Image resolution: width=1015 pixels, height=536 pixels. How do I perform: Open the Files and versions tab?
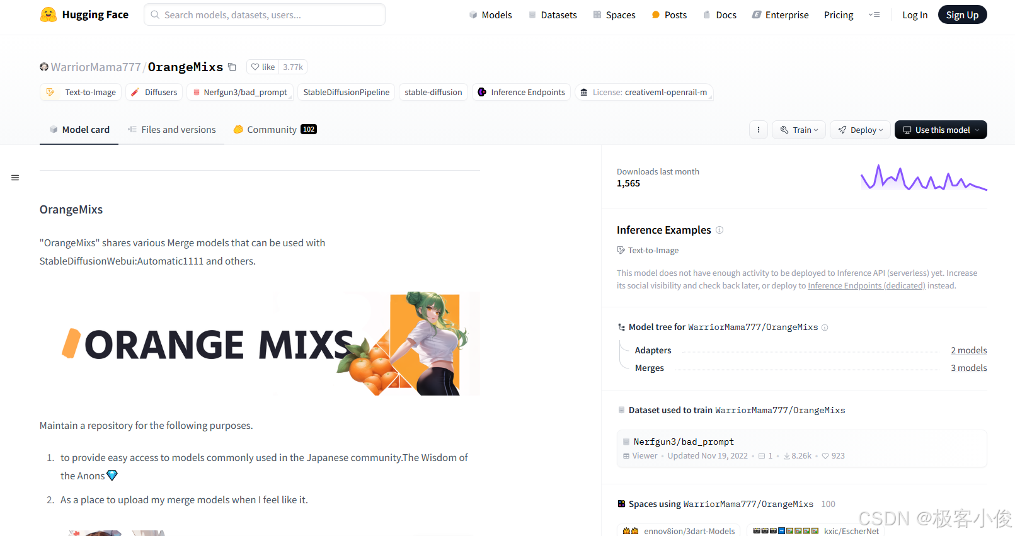pyautogui.click(x=171, y=129)
